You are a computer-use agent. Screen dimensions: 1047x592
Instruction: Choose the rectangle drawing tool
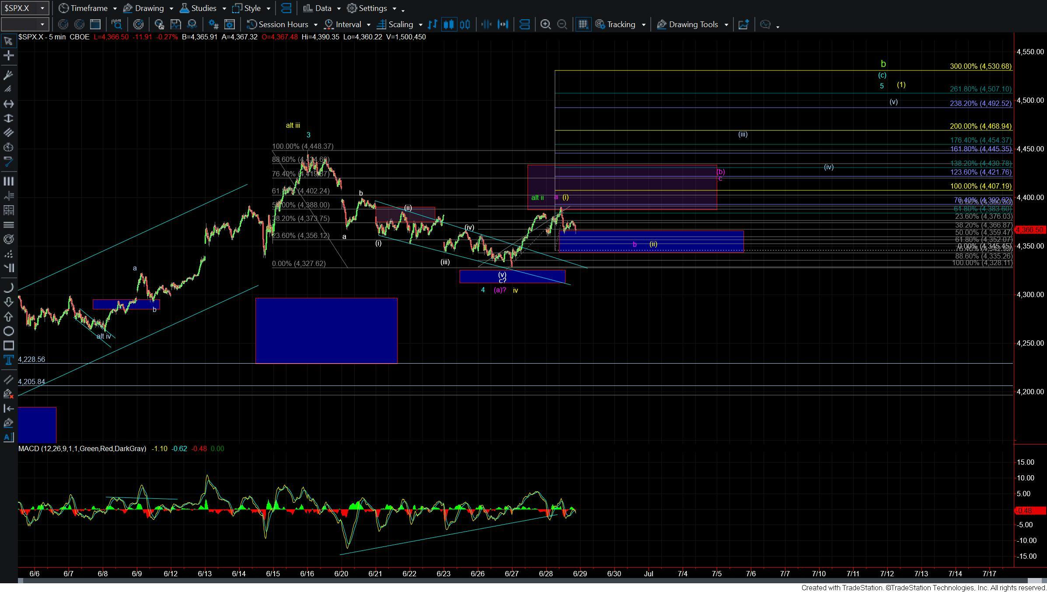(x=8, y=346)
